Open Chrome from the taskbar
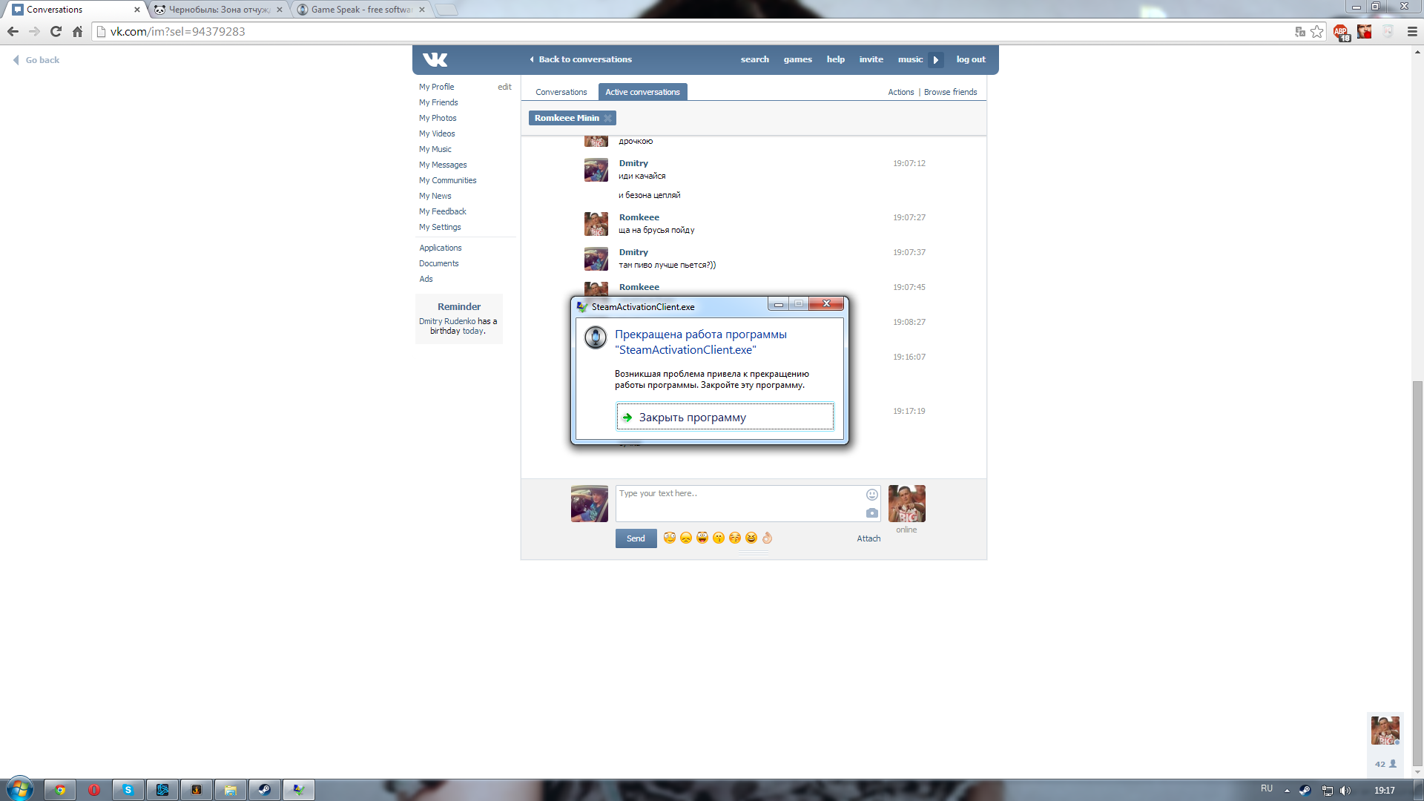Image resolution: width=1424 pixels, height=801 pixels. click(x=60, y=790)
